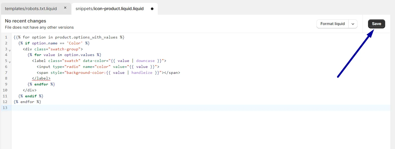Click the downcase filter on line 5
This screenshot has width=395, height=149.
(145, 61)
